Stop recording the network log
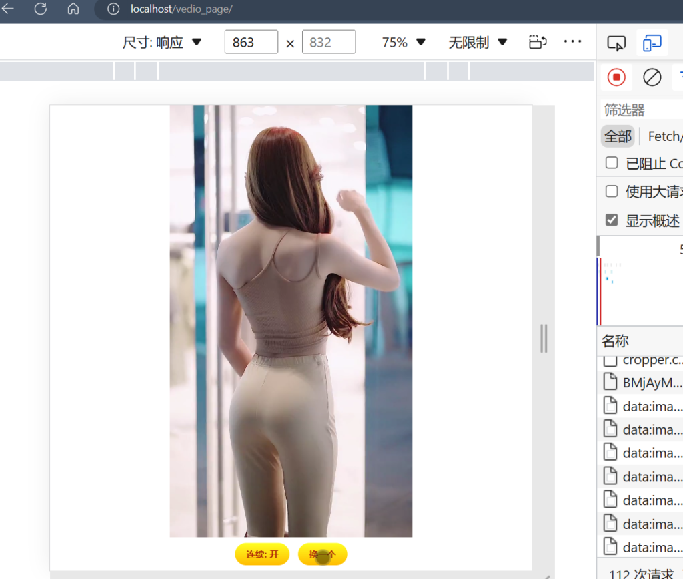This screenshot has height=579, width=683. point(616,77)
